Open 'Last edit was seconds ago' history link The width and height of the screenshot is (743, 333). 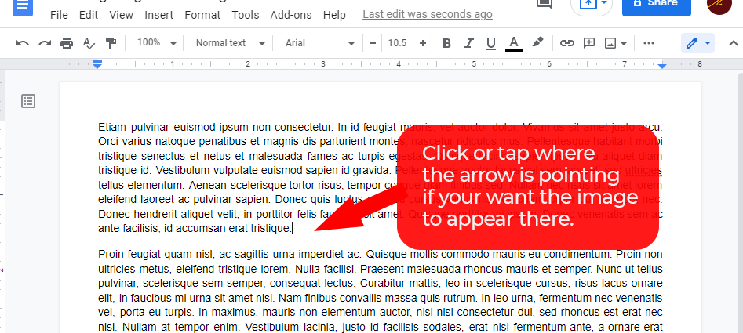point(428,15)
